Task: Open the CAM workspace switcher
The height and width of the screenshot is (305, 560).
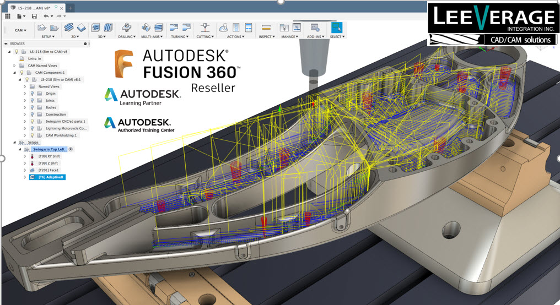Action: [x=21, y=30]
